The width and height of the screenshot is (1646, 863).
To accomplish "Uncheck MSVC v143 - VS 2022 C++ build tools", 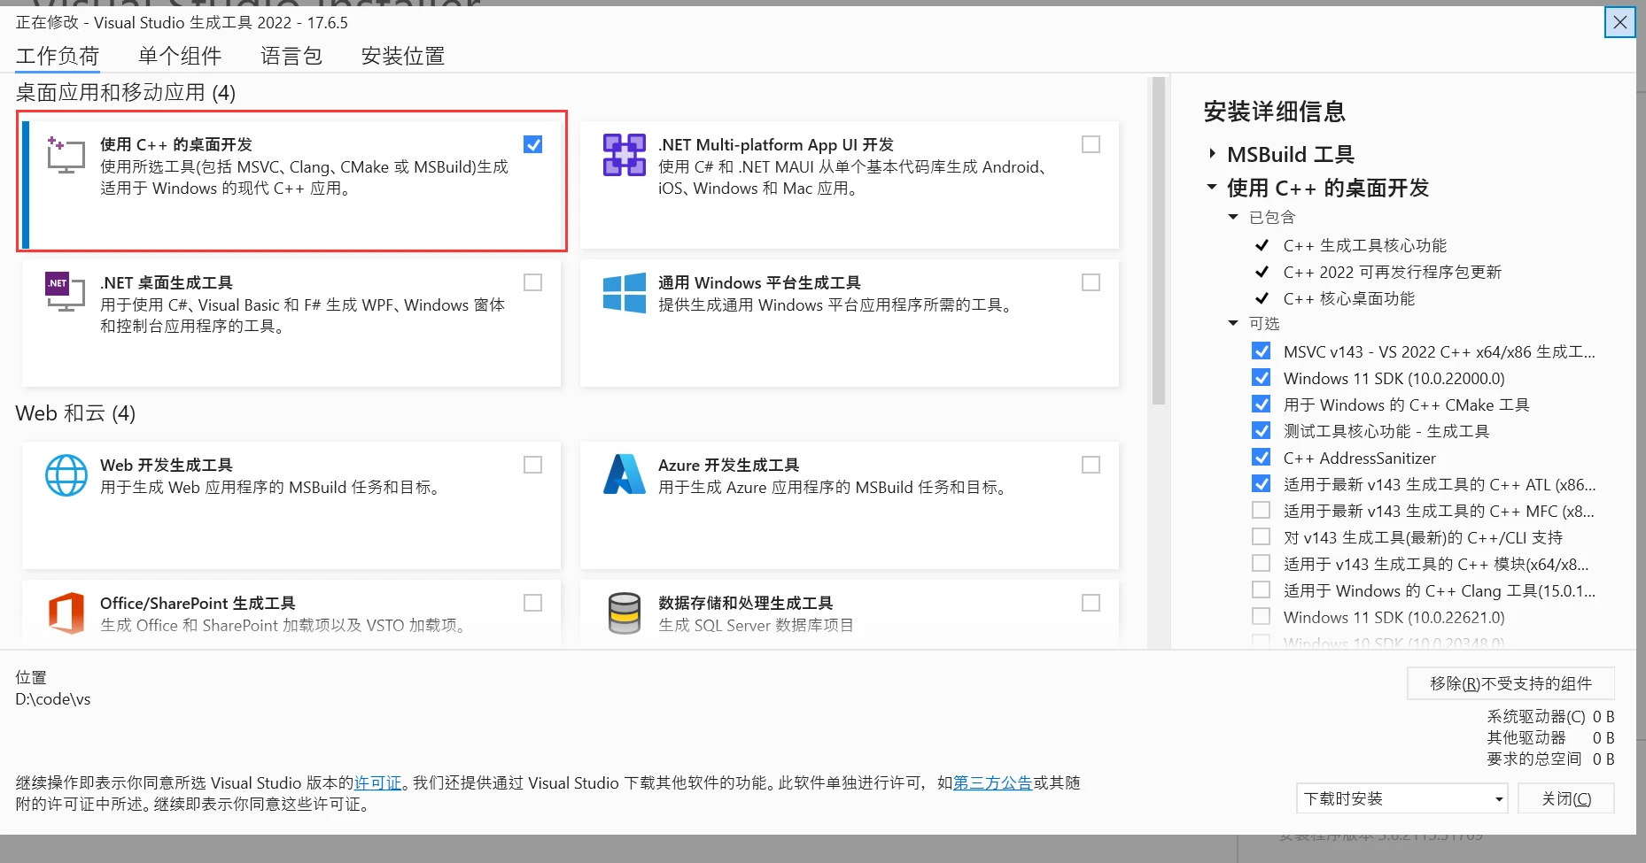I will click(x=1261, y=351).
